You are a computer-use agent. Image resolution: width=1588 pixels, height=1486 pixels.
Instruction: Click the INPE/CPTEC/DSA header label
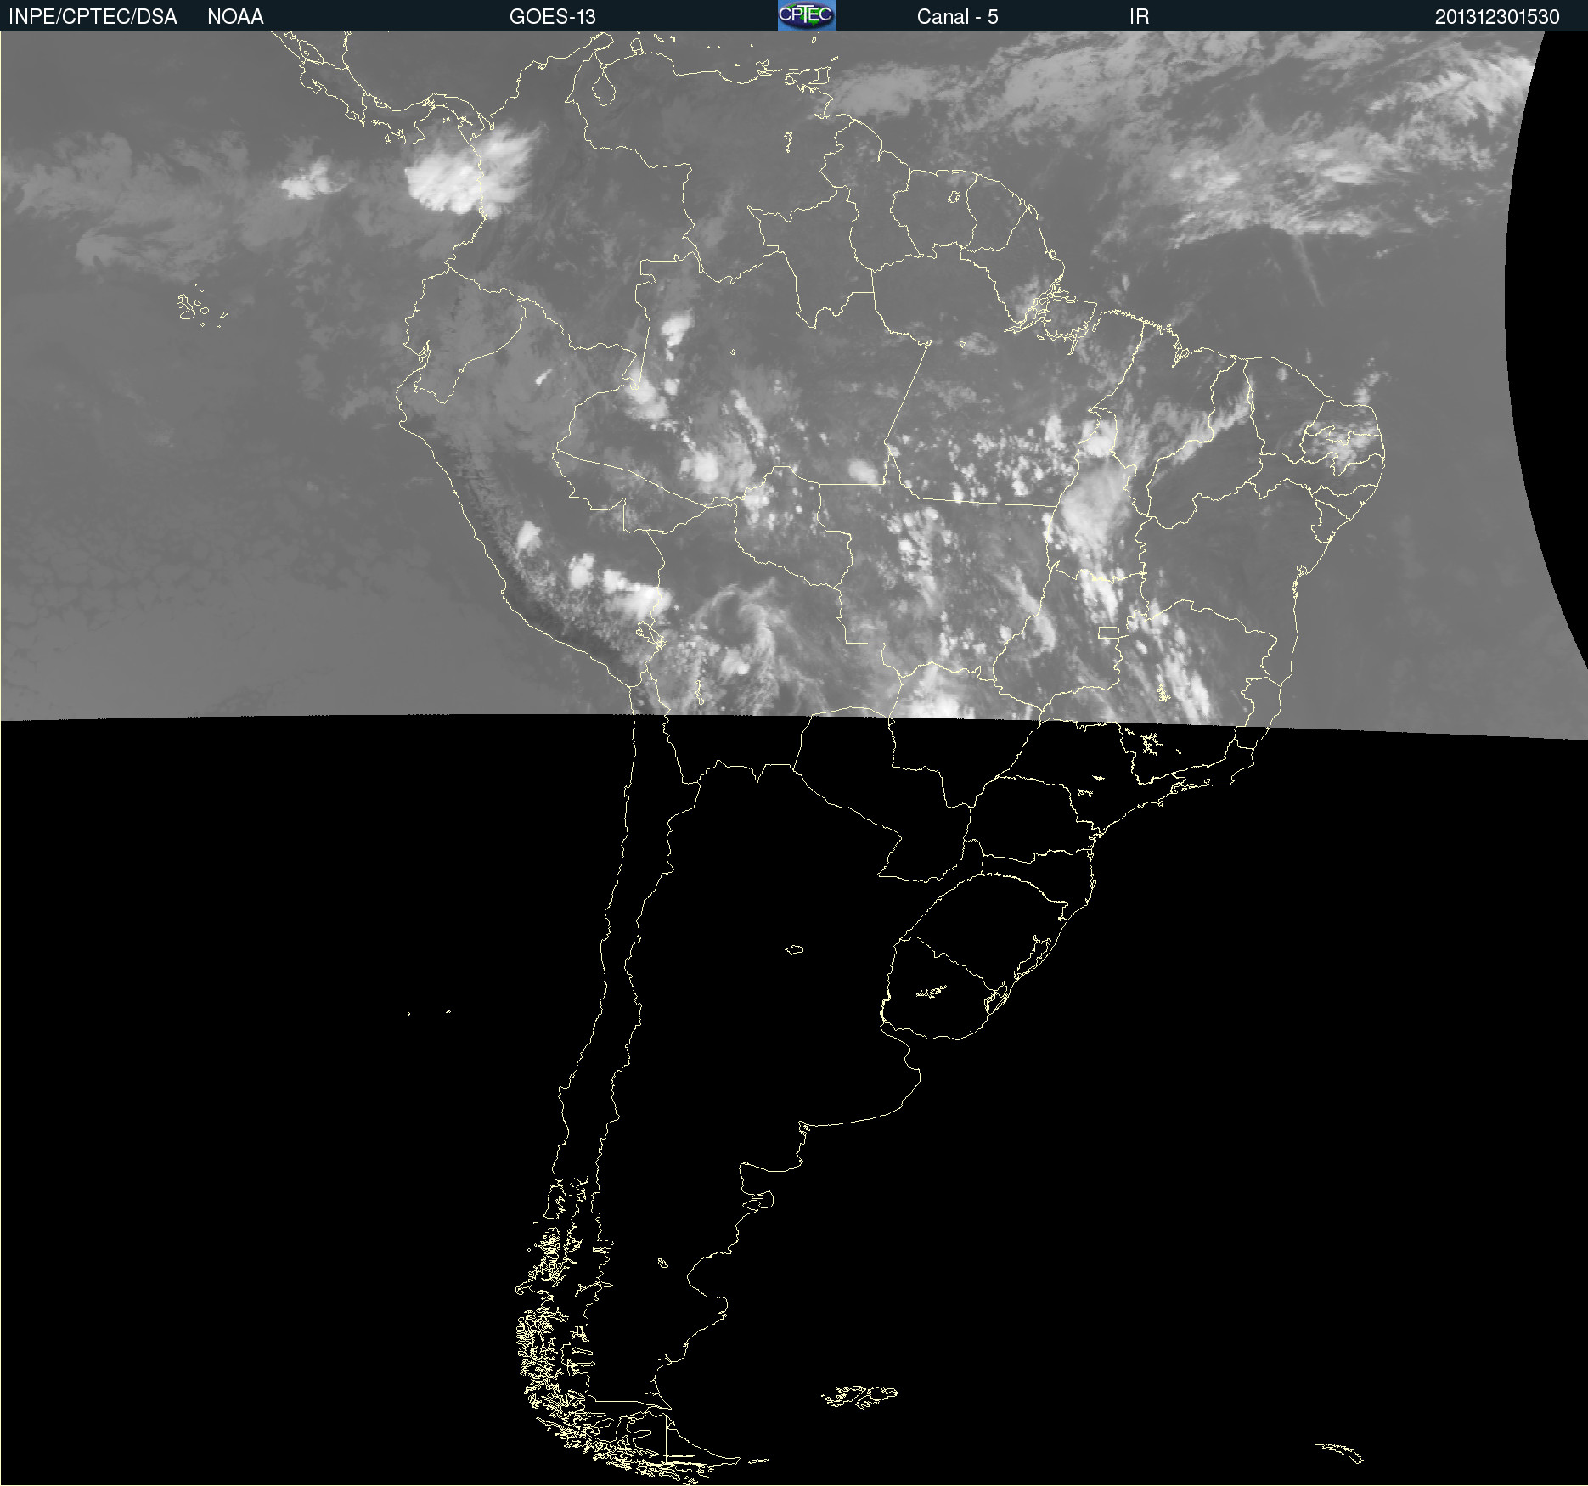click(x=93, y=17)
